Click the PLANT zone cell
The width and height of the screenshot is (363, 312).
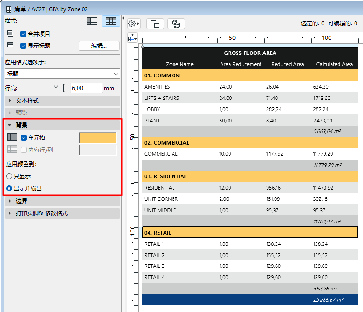click(152, 120)
